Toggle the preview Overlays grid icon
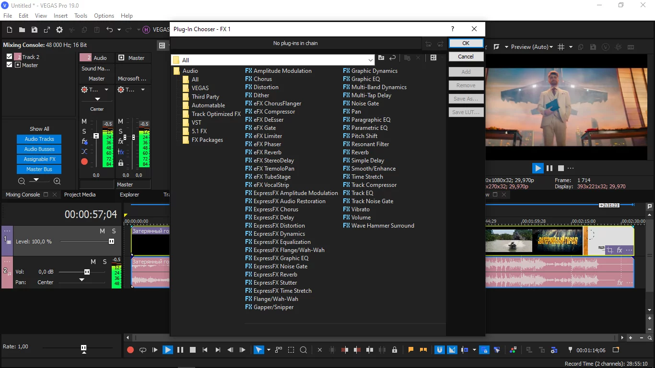 pyautogui.click(x=561, y=47)
